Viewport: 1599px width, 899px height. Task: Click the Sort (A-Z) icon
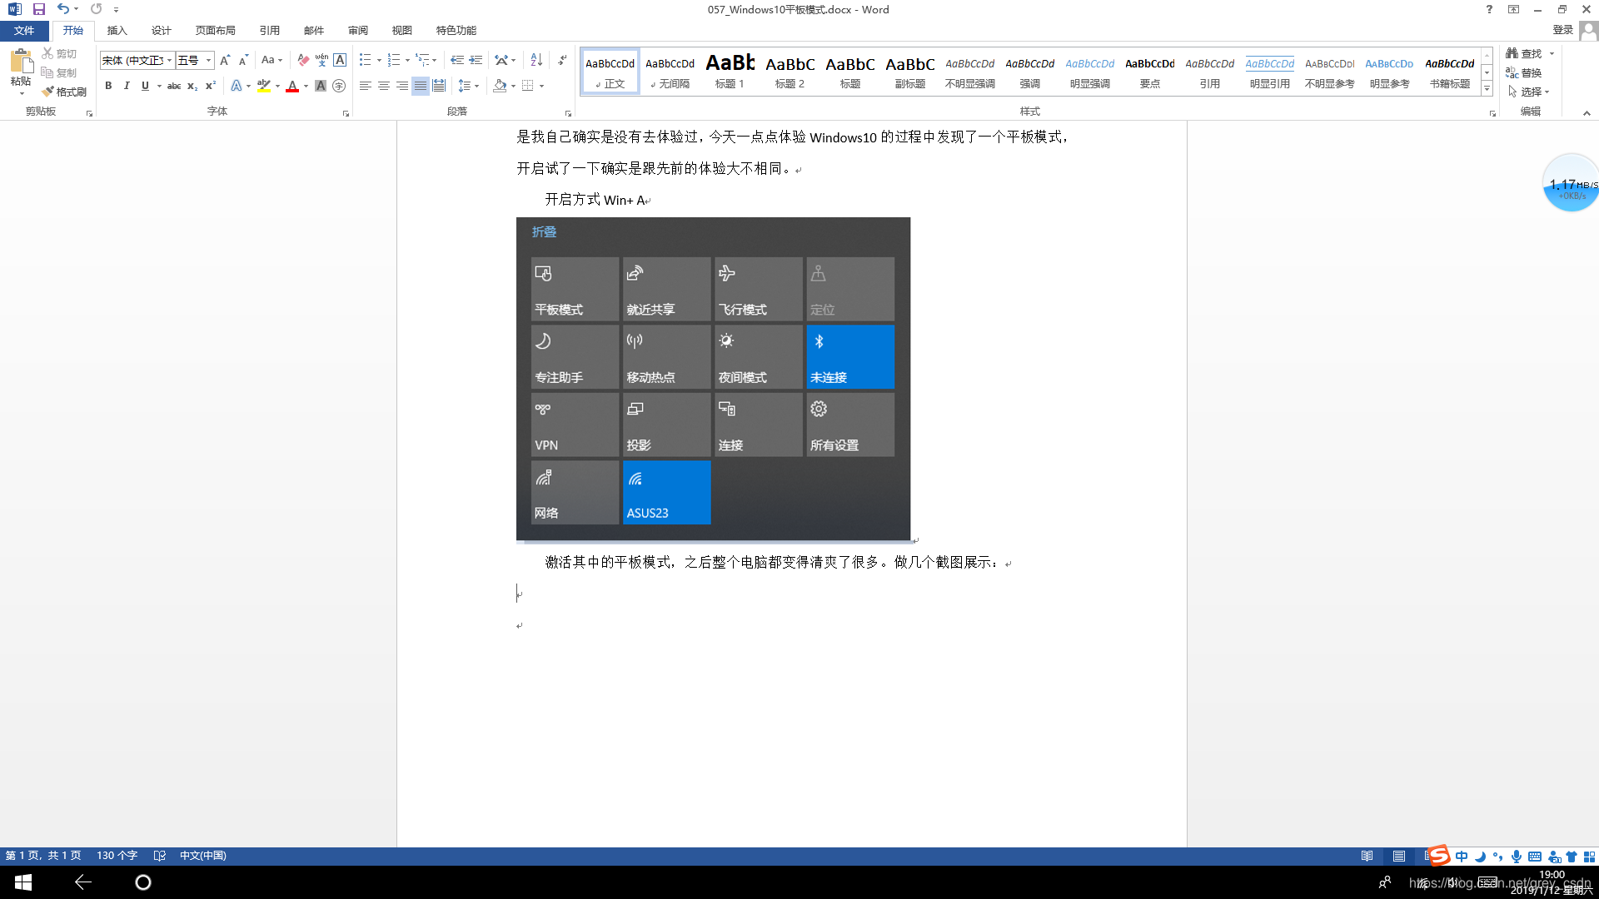536,60
